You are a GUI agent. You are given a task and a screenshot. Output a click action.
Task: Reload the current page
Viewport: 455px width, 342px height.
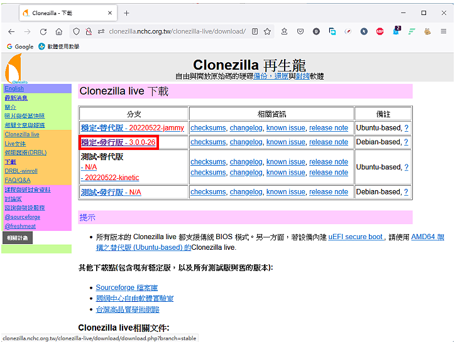tap(43, 31)
